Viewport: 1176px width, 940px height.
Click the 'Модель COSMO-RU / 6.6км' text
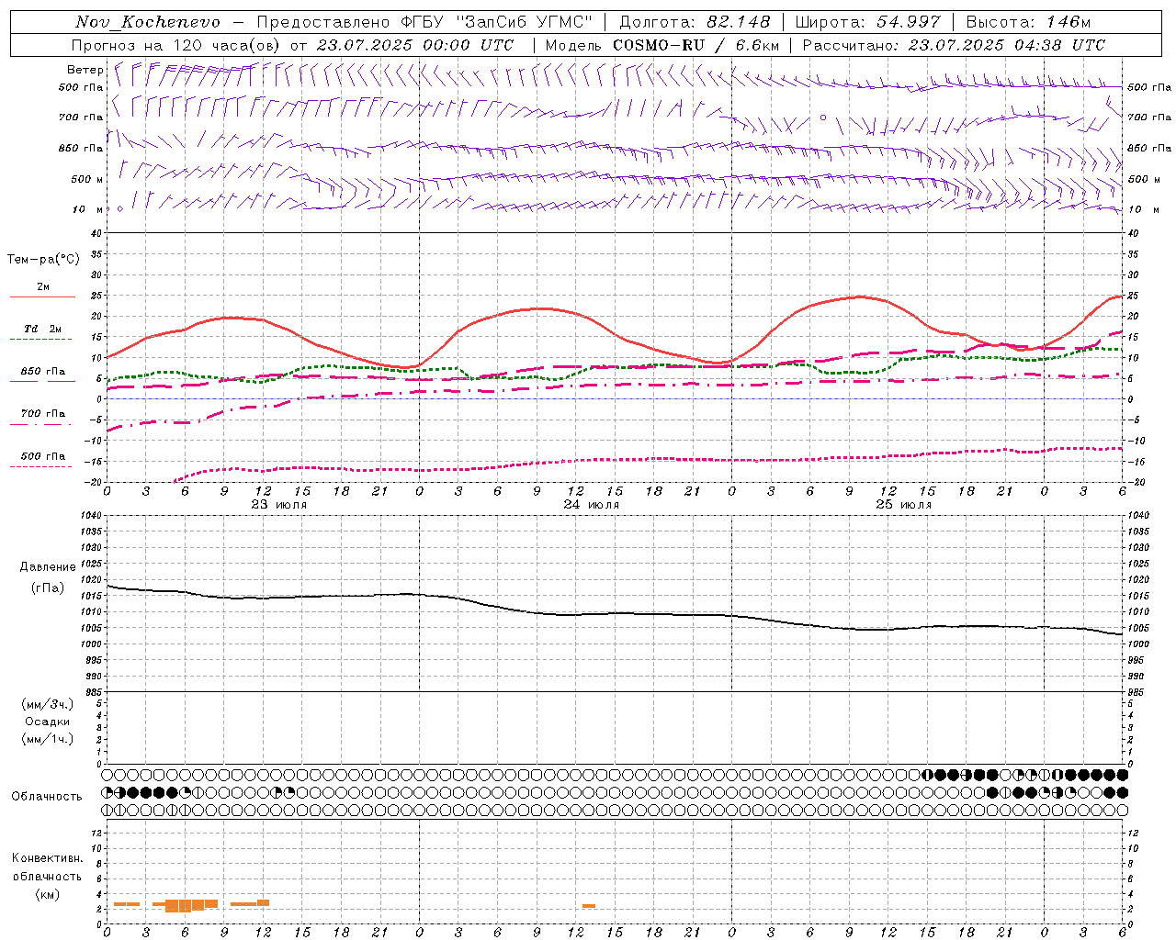[661, 45]
